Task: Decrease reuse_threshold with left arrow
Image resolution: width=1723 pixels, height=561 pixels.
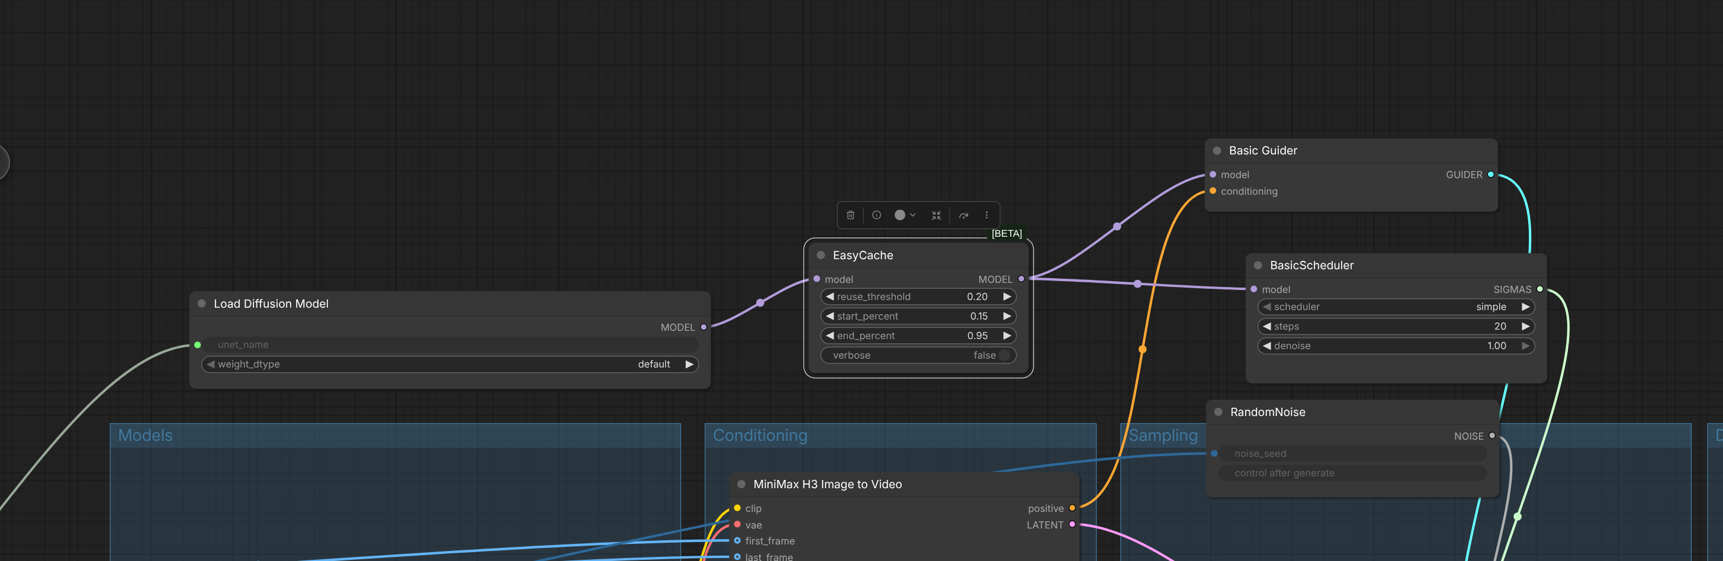Action: coord(830,297)
